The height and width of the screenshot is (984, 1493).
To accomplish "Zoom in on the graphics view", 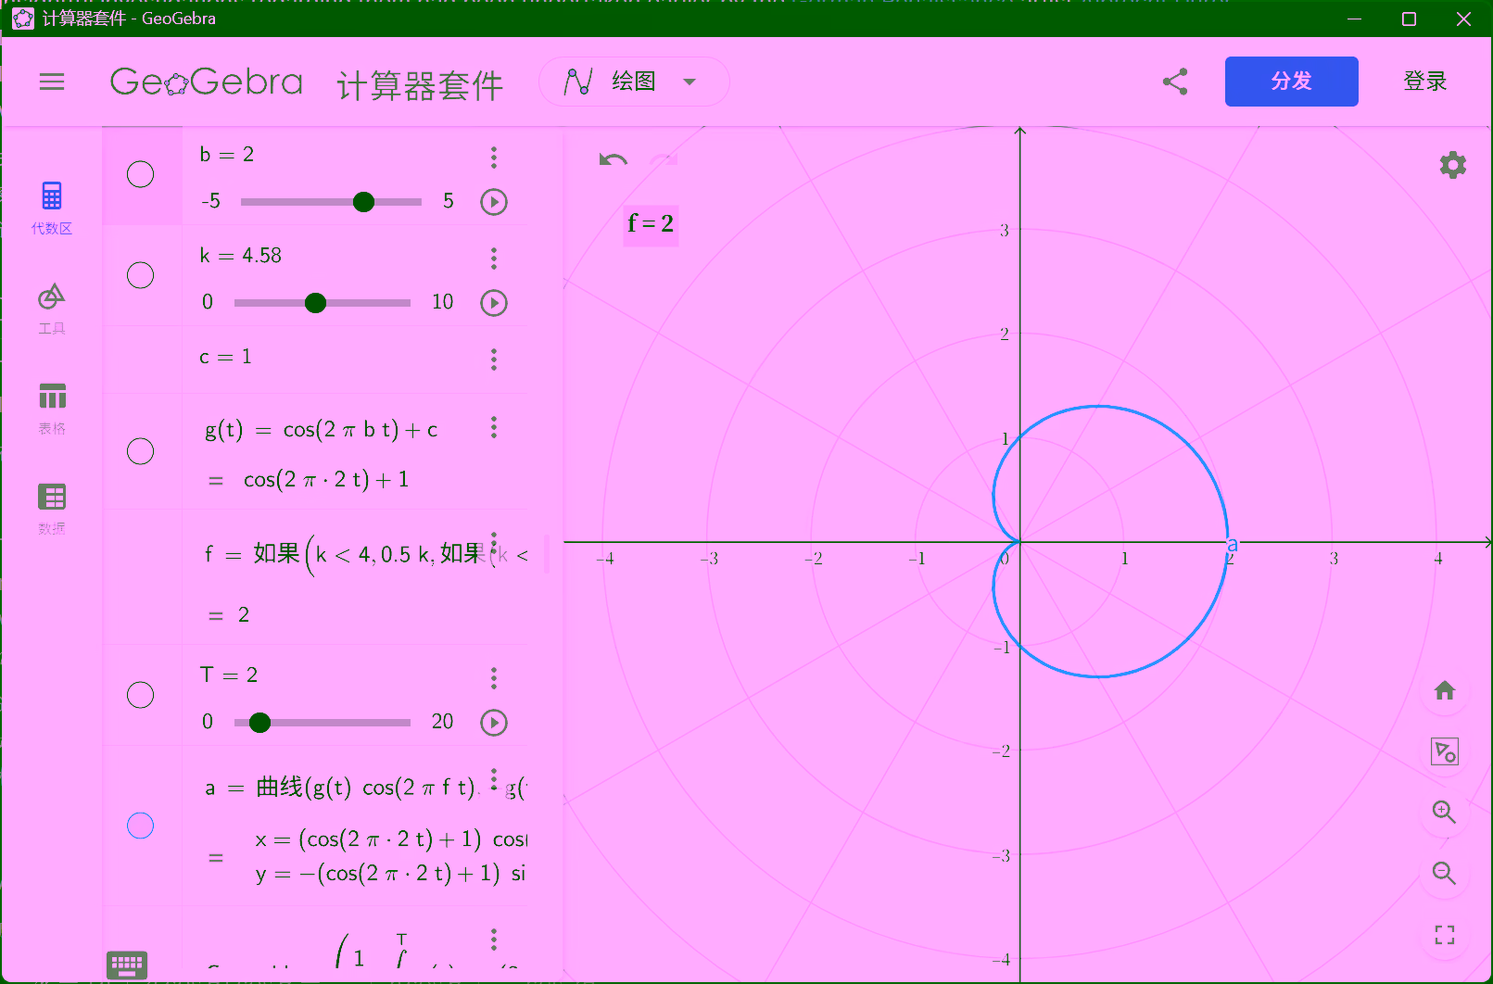I will [x=1444, y=813].
